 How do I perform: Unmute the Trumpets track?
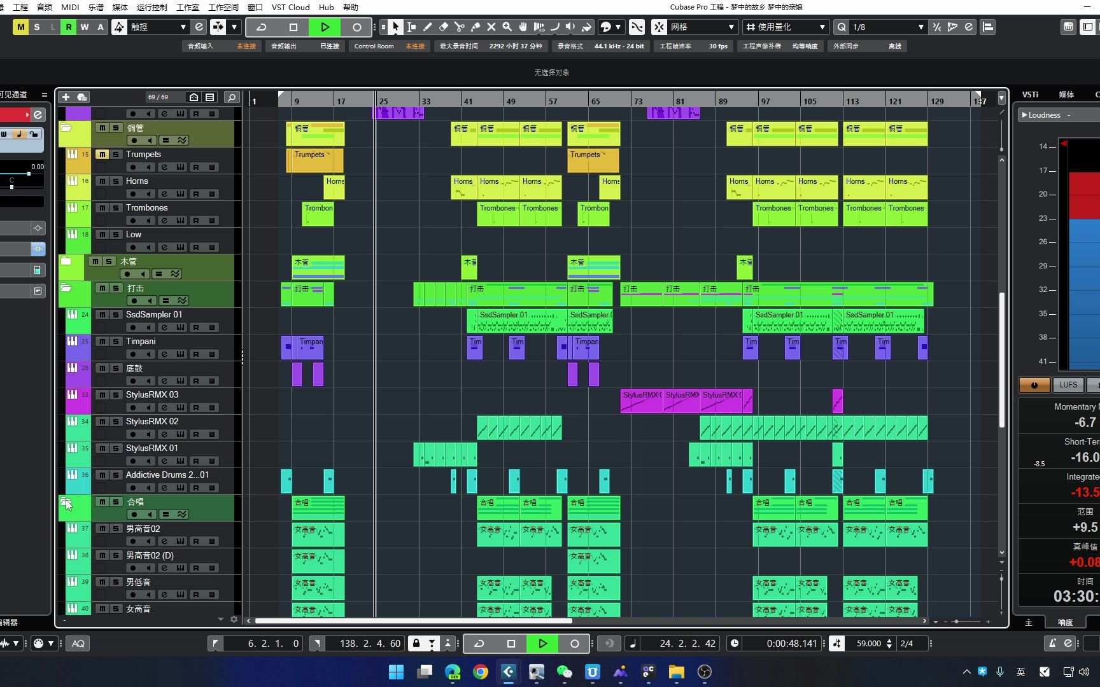(102, 155)
